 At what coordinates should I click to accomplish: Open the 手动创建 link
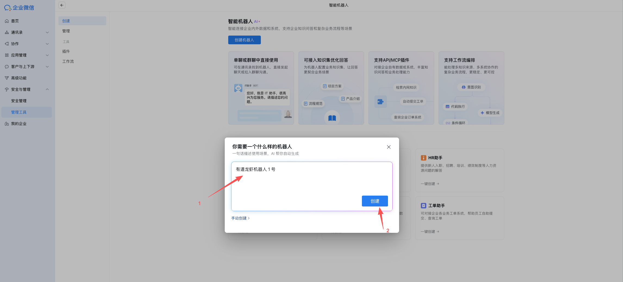pyautogui.click(x=240, y=218)
